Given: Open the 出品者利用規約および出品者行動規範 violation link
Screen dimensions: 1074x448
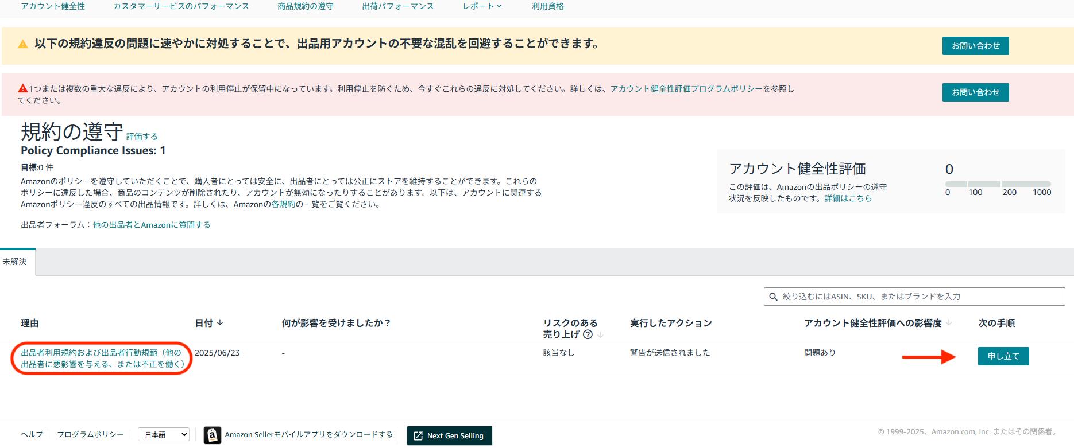Looking at the screenshot, I should [x=102, y=359].
